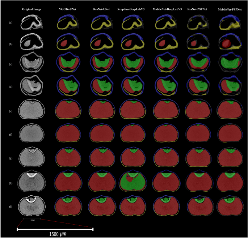The image size is (248, 238).
Task: Open the MobileNet-DeepLabV3 result in row (d)
Action: [x=167, y=85]
